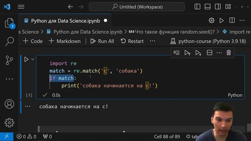Click the ports forwarded indicator (0)
251x141 pixels.
tap(47, 137)
